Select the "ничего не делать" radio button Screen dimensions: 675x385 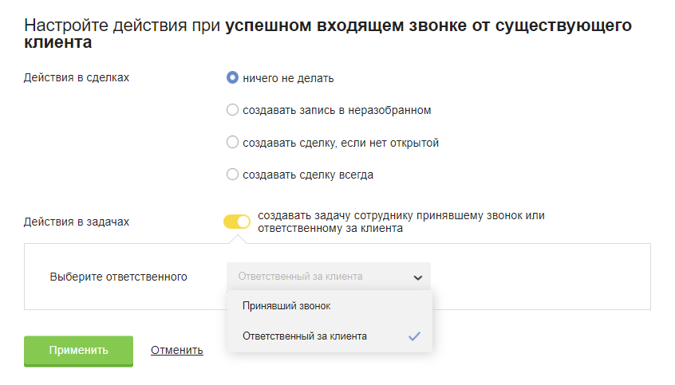point(232,78)
